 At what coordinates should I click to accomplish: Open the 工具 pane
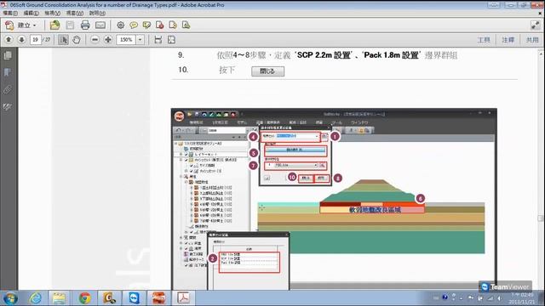point(484,40)
